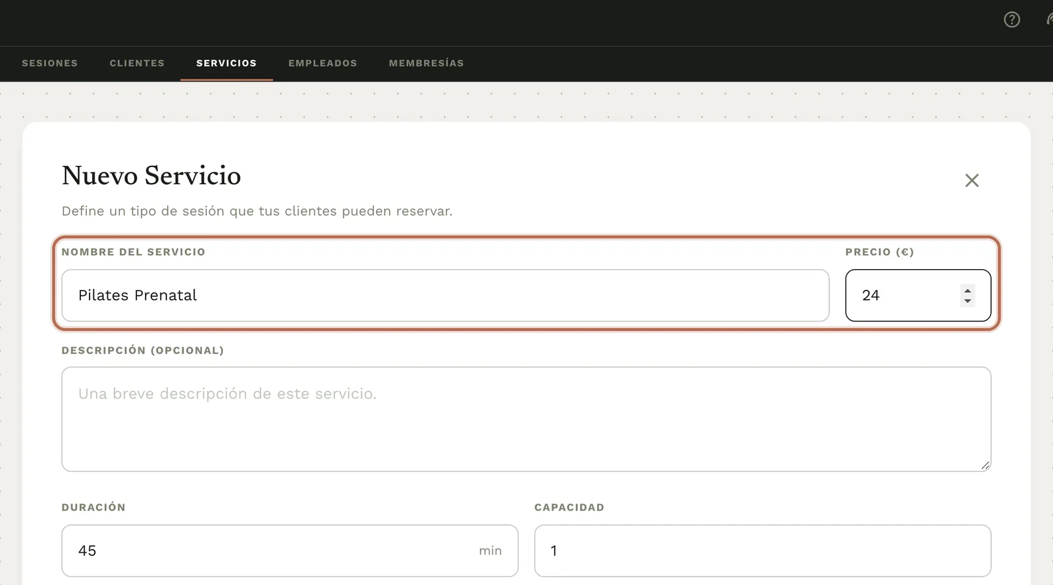
Task: Focus the Descripción text area
Action: (526, 419)
